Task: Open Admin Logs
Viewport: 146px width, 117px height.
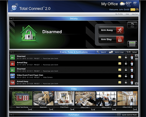Action: coord(116,52)
